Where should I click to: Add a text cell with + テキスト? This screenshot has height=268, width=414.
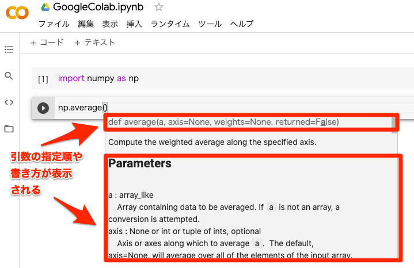coord(94,43)
